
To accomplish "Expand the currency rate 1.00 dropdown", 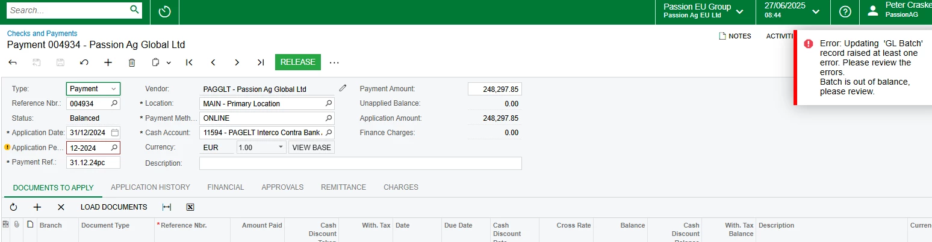I will (281, 147).
